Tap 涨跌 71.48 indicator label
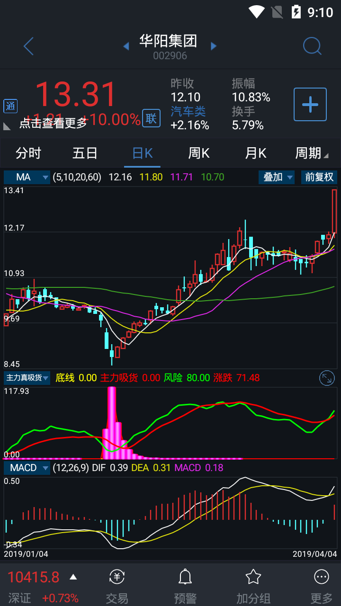The image size is (341, 606). pyautogui.click(x=236, y=378)
